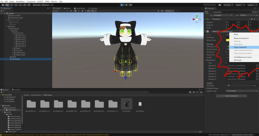
Task: Toggle pivot mode Center button
Action: pos(37,5)
